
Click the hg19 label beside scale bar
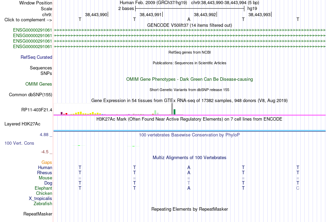252,9
